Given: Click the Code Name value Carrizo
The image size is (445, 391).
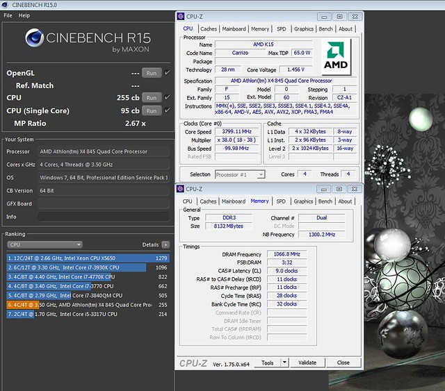Looking at the screenshot, I should pyautogui.click(x=240, y=53).
